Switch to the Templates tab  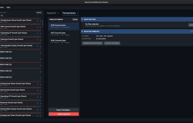[x=69, y=13]
